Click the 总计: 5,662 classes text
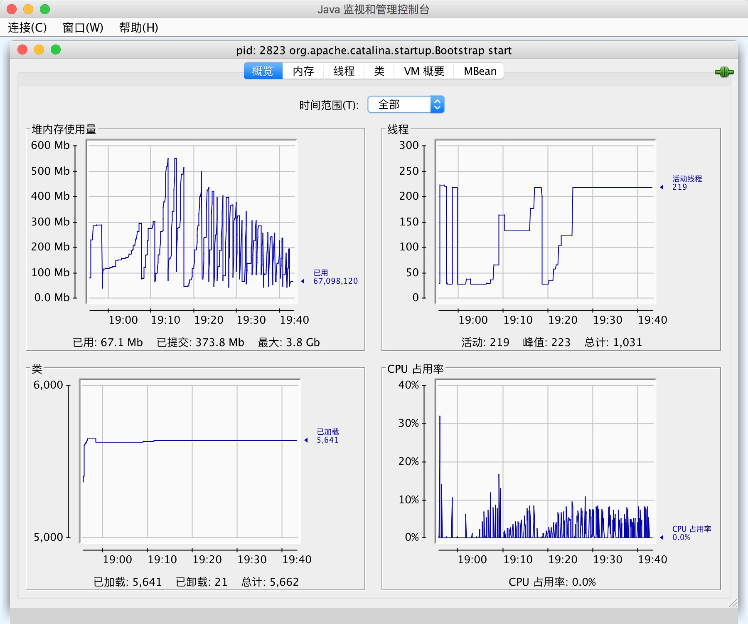Viewport: 748px width, 624px height. pos(270,582)
